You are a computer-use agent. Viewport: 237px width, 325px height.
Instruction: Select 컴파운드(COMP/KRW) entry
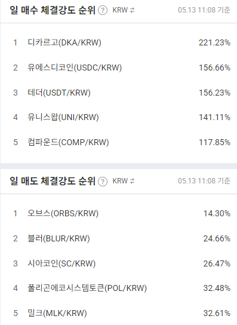pos(68,142)
